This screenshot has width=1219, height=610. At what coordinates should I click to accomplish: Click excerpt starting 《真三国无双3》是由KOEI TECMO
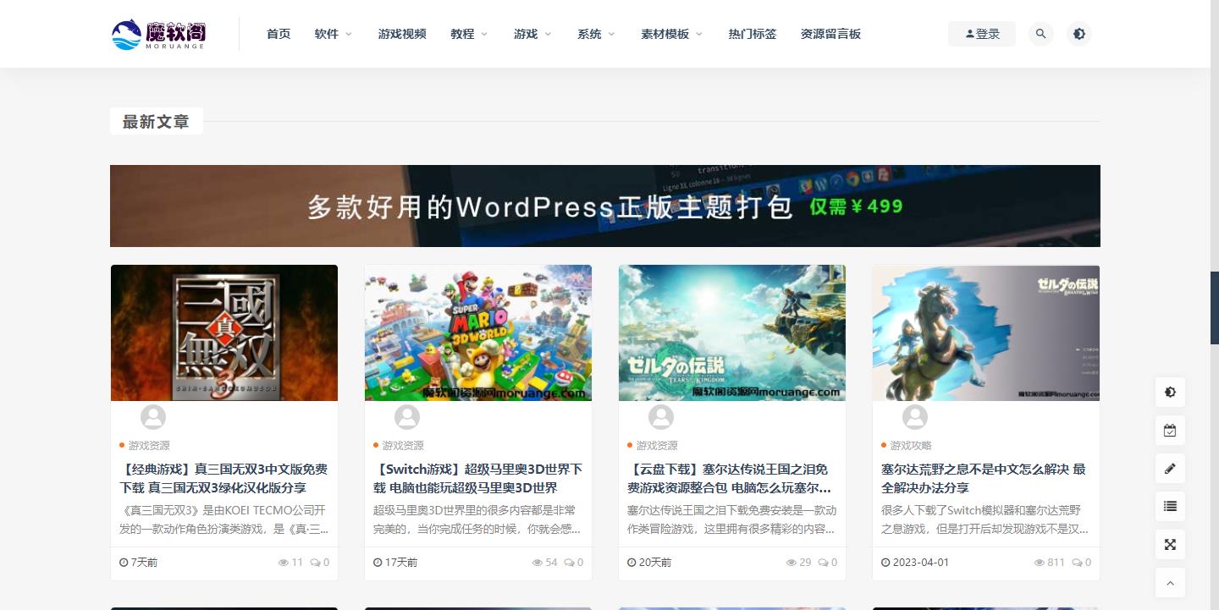tap(224, 519)
